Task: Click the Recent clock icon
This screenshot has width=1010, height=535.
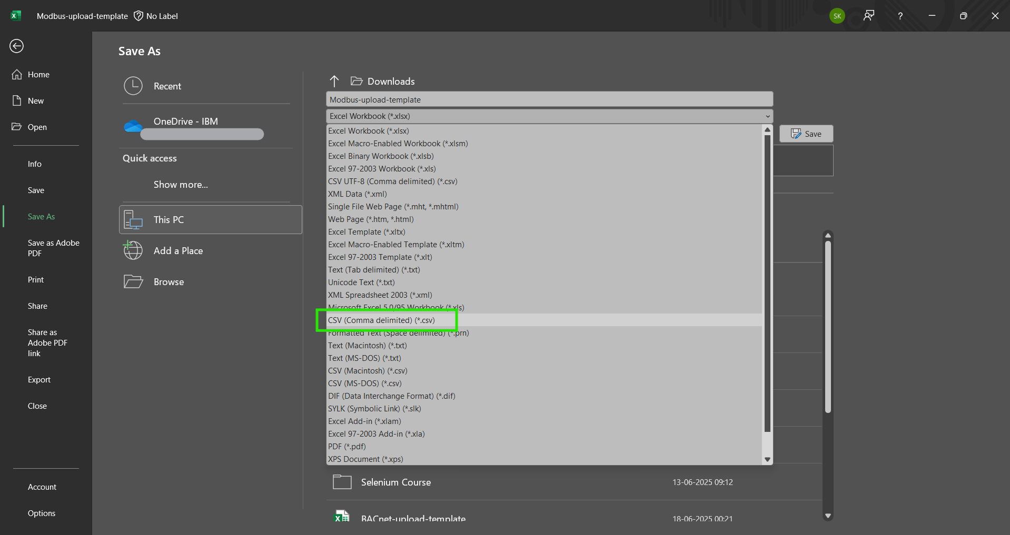Action: (133, 86)
